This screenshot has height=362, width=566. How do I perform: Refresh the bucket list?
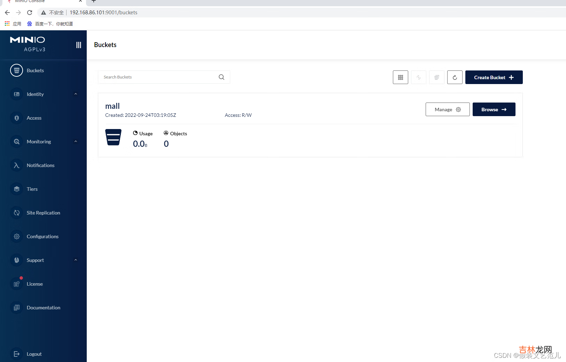point(455,77)
